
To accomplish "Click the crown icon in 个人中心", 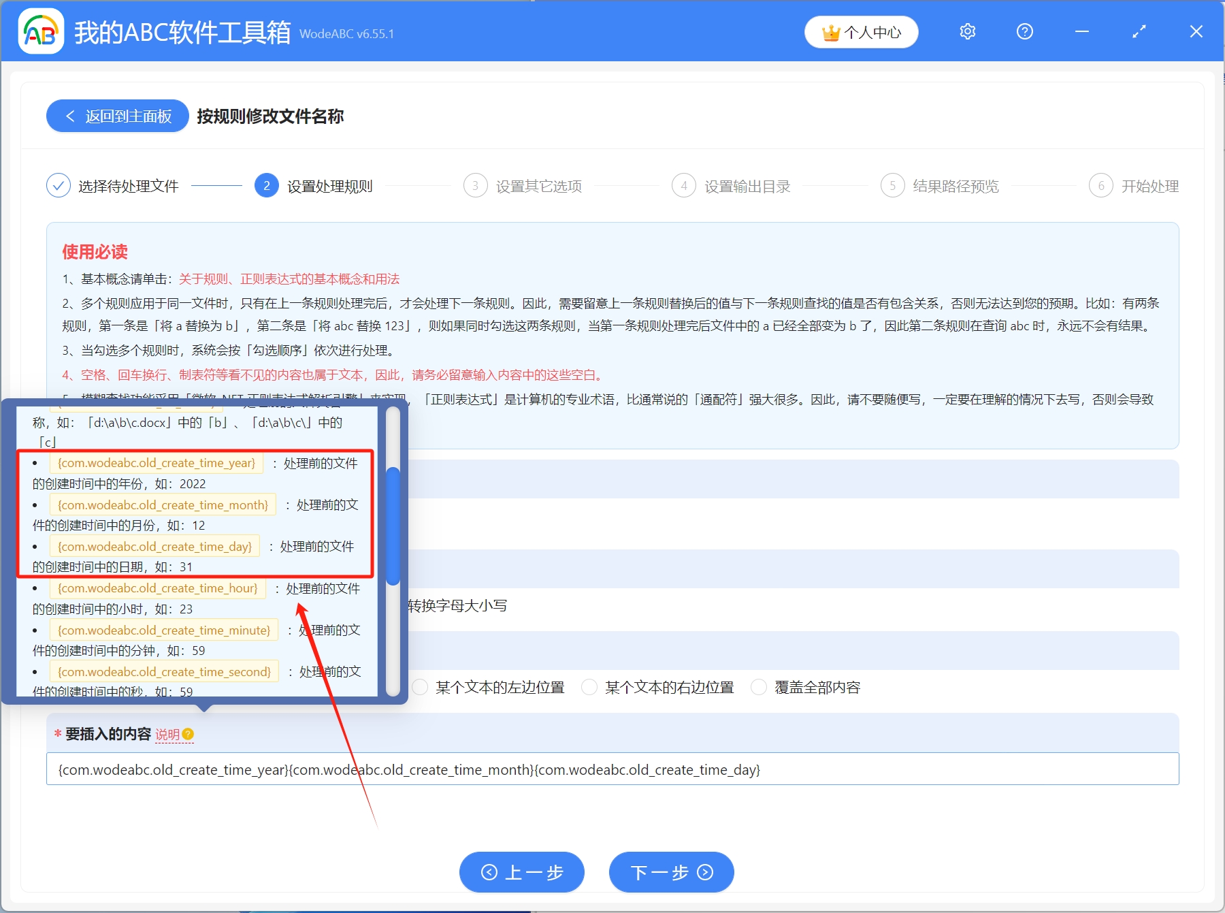I will [x=831, y=31].
